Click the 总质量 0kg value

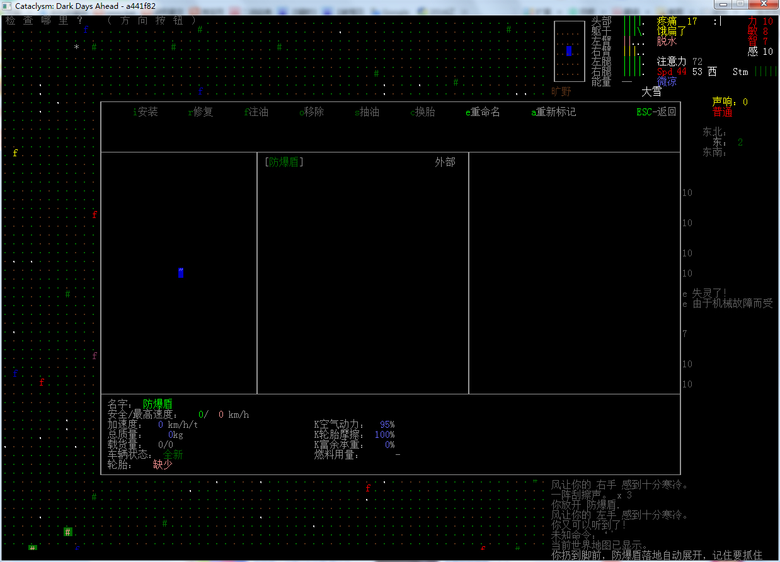pyautogui.click(x=176, y=435)
